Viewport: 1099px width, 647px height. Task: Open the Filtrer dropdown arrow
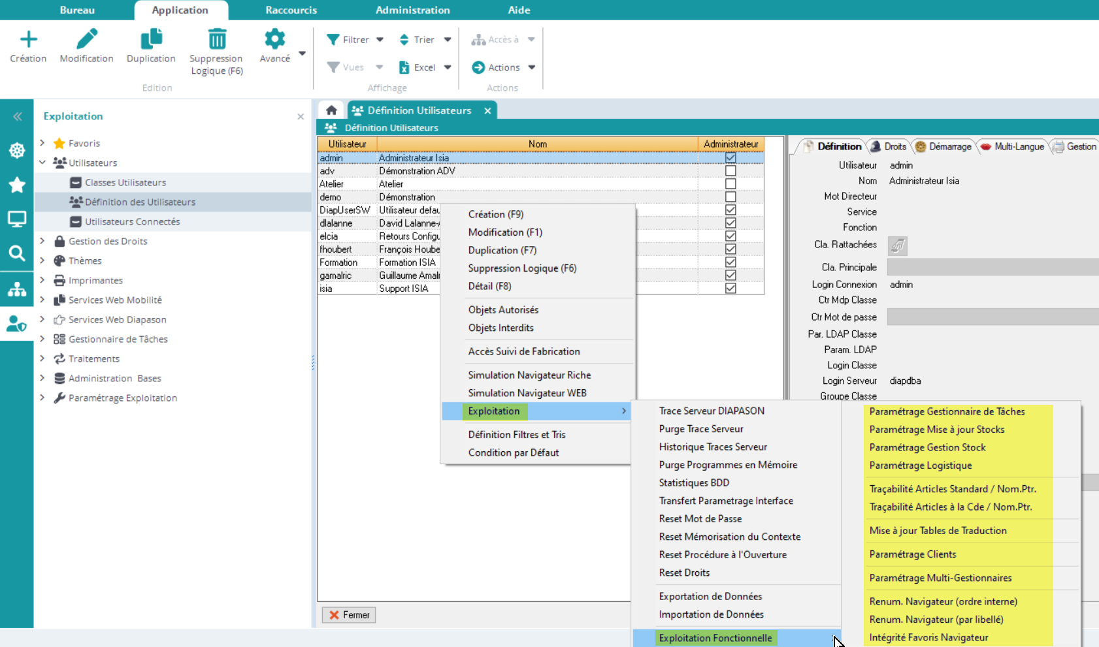[380, 40]
